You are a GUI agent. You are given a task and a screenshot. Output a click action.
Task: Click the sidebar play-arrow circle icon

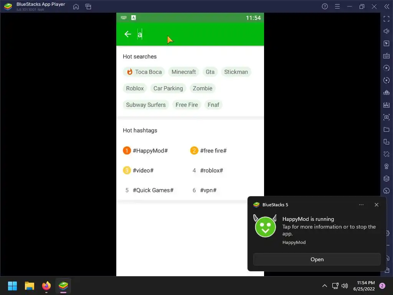coord(386,68)
